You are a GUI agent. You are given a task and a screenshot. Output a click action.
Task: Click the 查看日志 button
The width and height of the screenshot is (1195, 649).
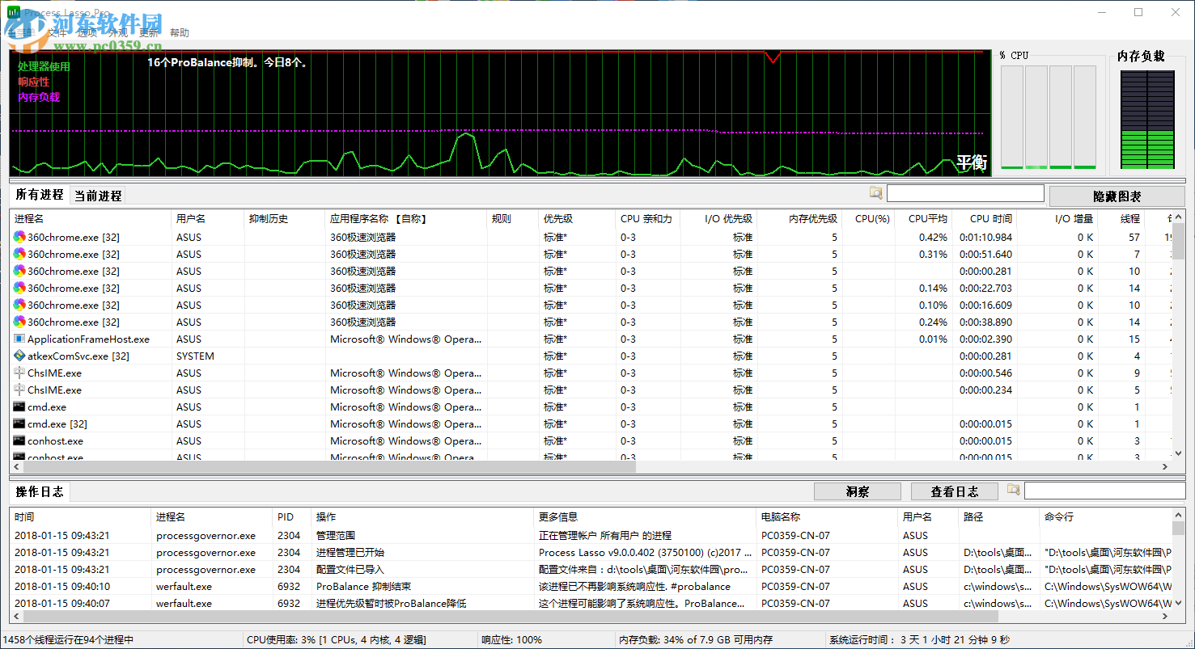pos(954,491)
